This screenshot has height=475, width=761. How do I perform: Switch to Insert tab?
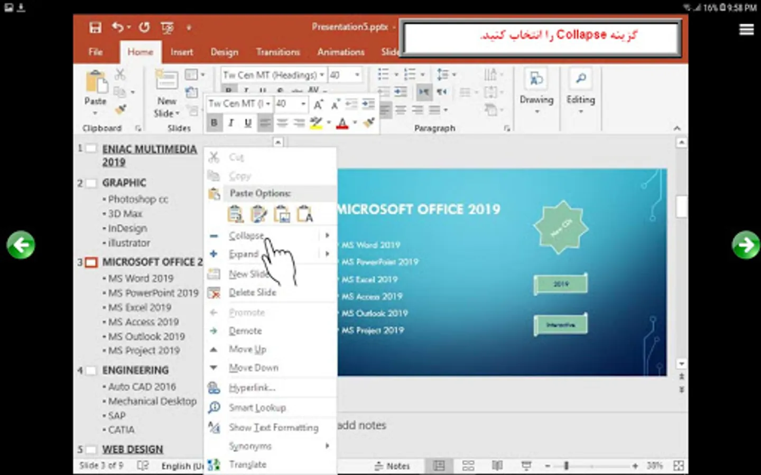pyautogui.click(x=181, y=52)
